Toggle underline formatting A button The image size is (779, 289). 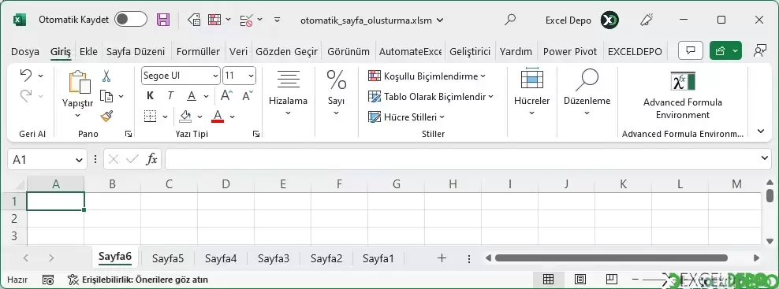(x=192, y=96)
